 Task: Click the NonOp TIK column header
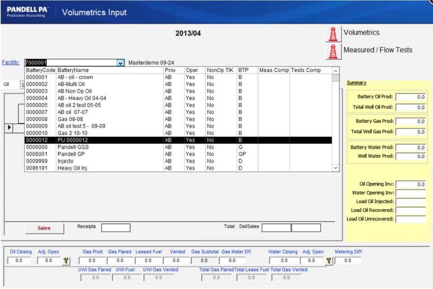point(221,70)
